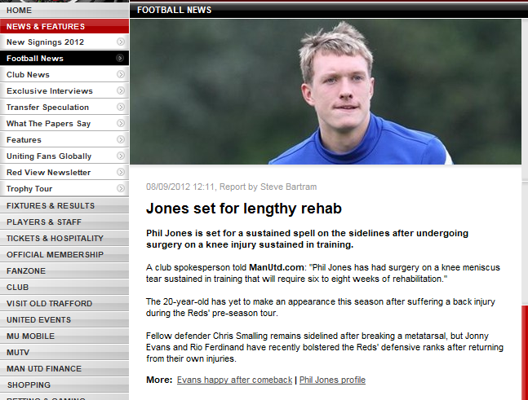Go to the Home menu item
Screen dimensions: 528x400
click(64, 10)
